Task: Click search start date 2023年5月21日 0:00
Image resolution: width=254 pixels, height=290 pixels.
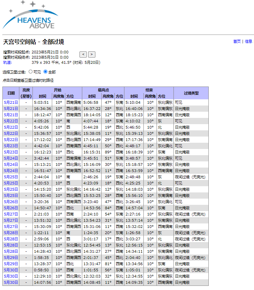Action: click(x=50, y=52)
